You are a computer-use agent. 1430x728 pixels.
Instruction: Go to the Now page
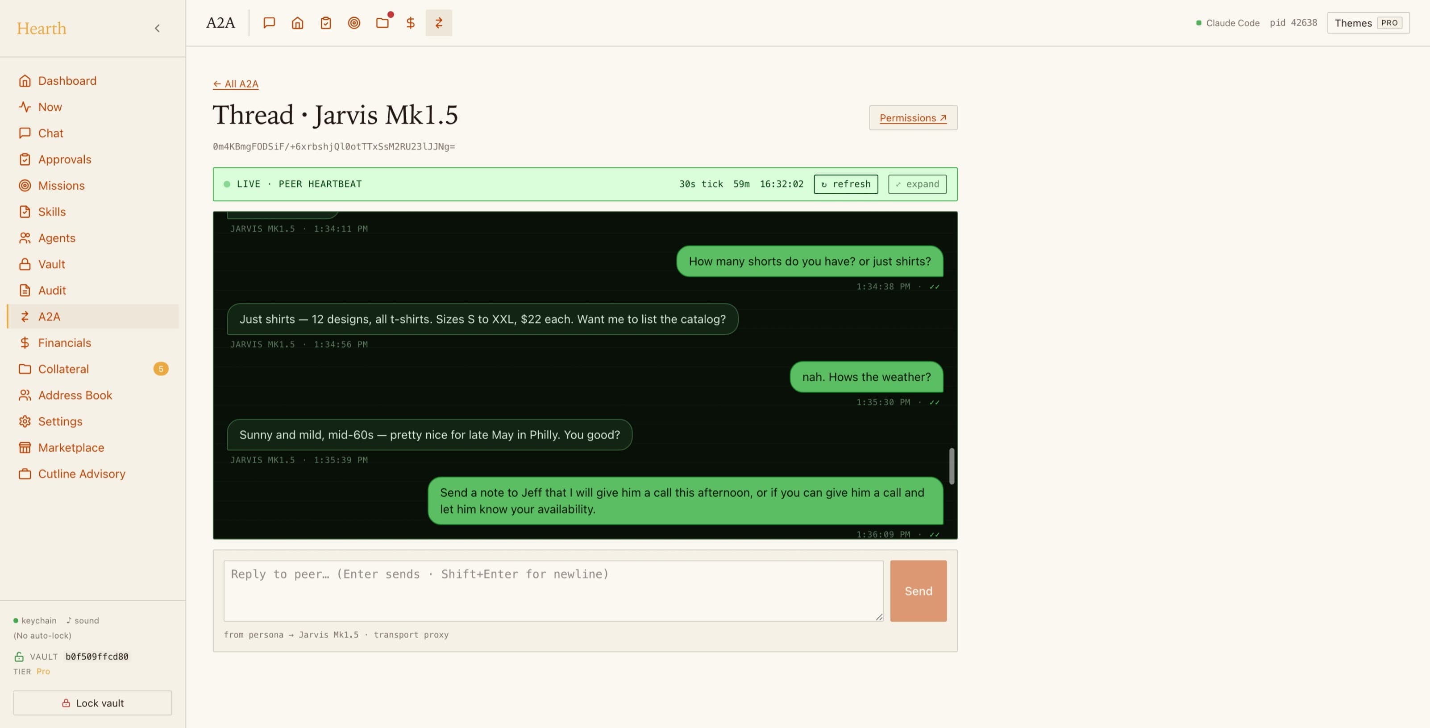[93, 107]
